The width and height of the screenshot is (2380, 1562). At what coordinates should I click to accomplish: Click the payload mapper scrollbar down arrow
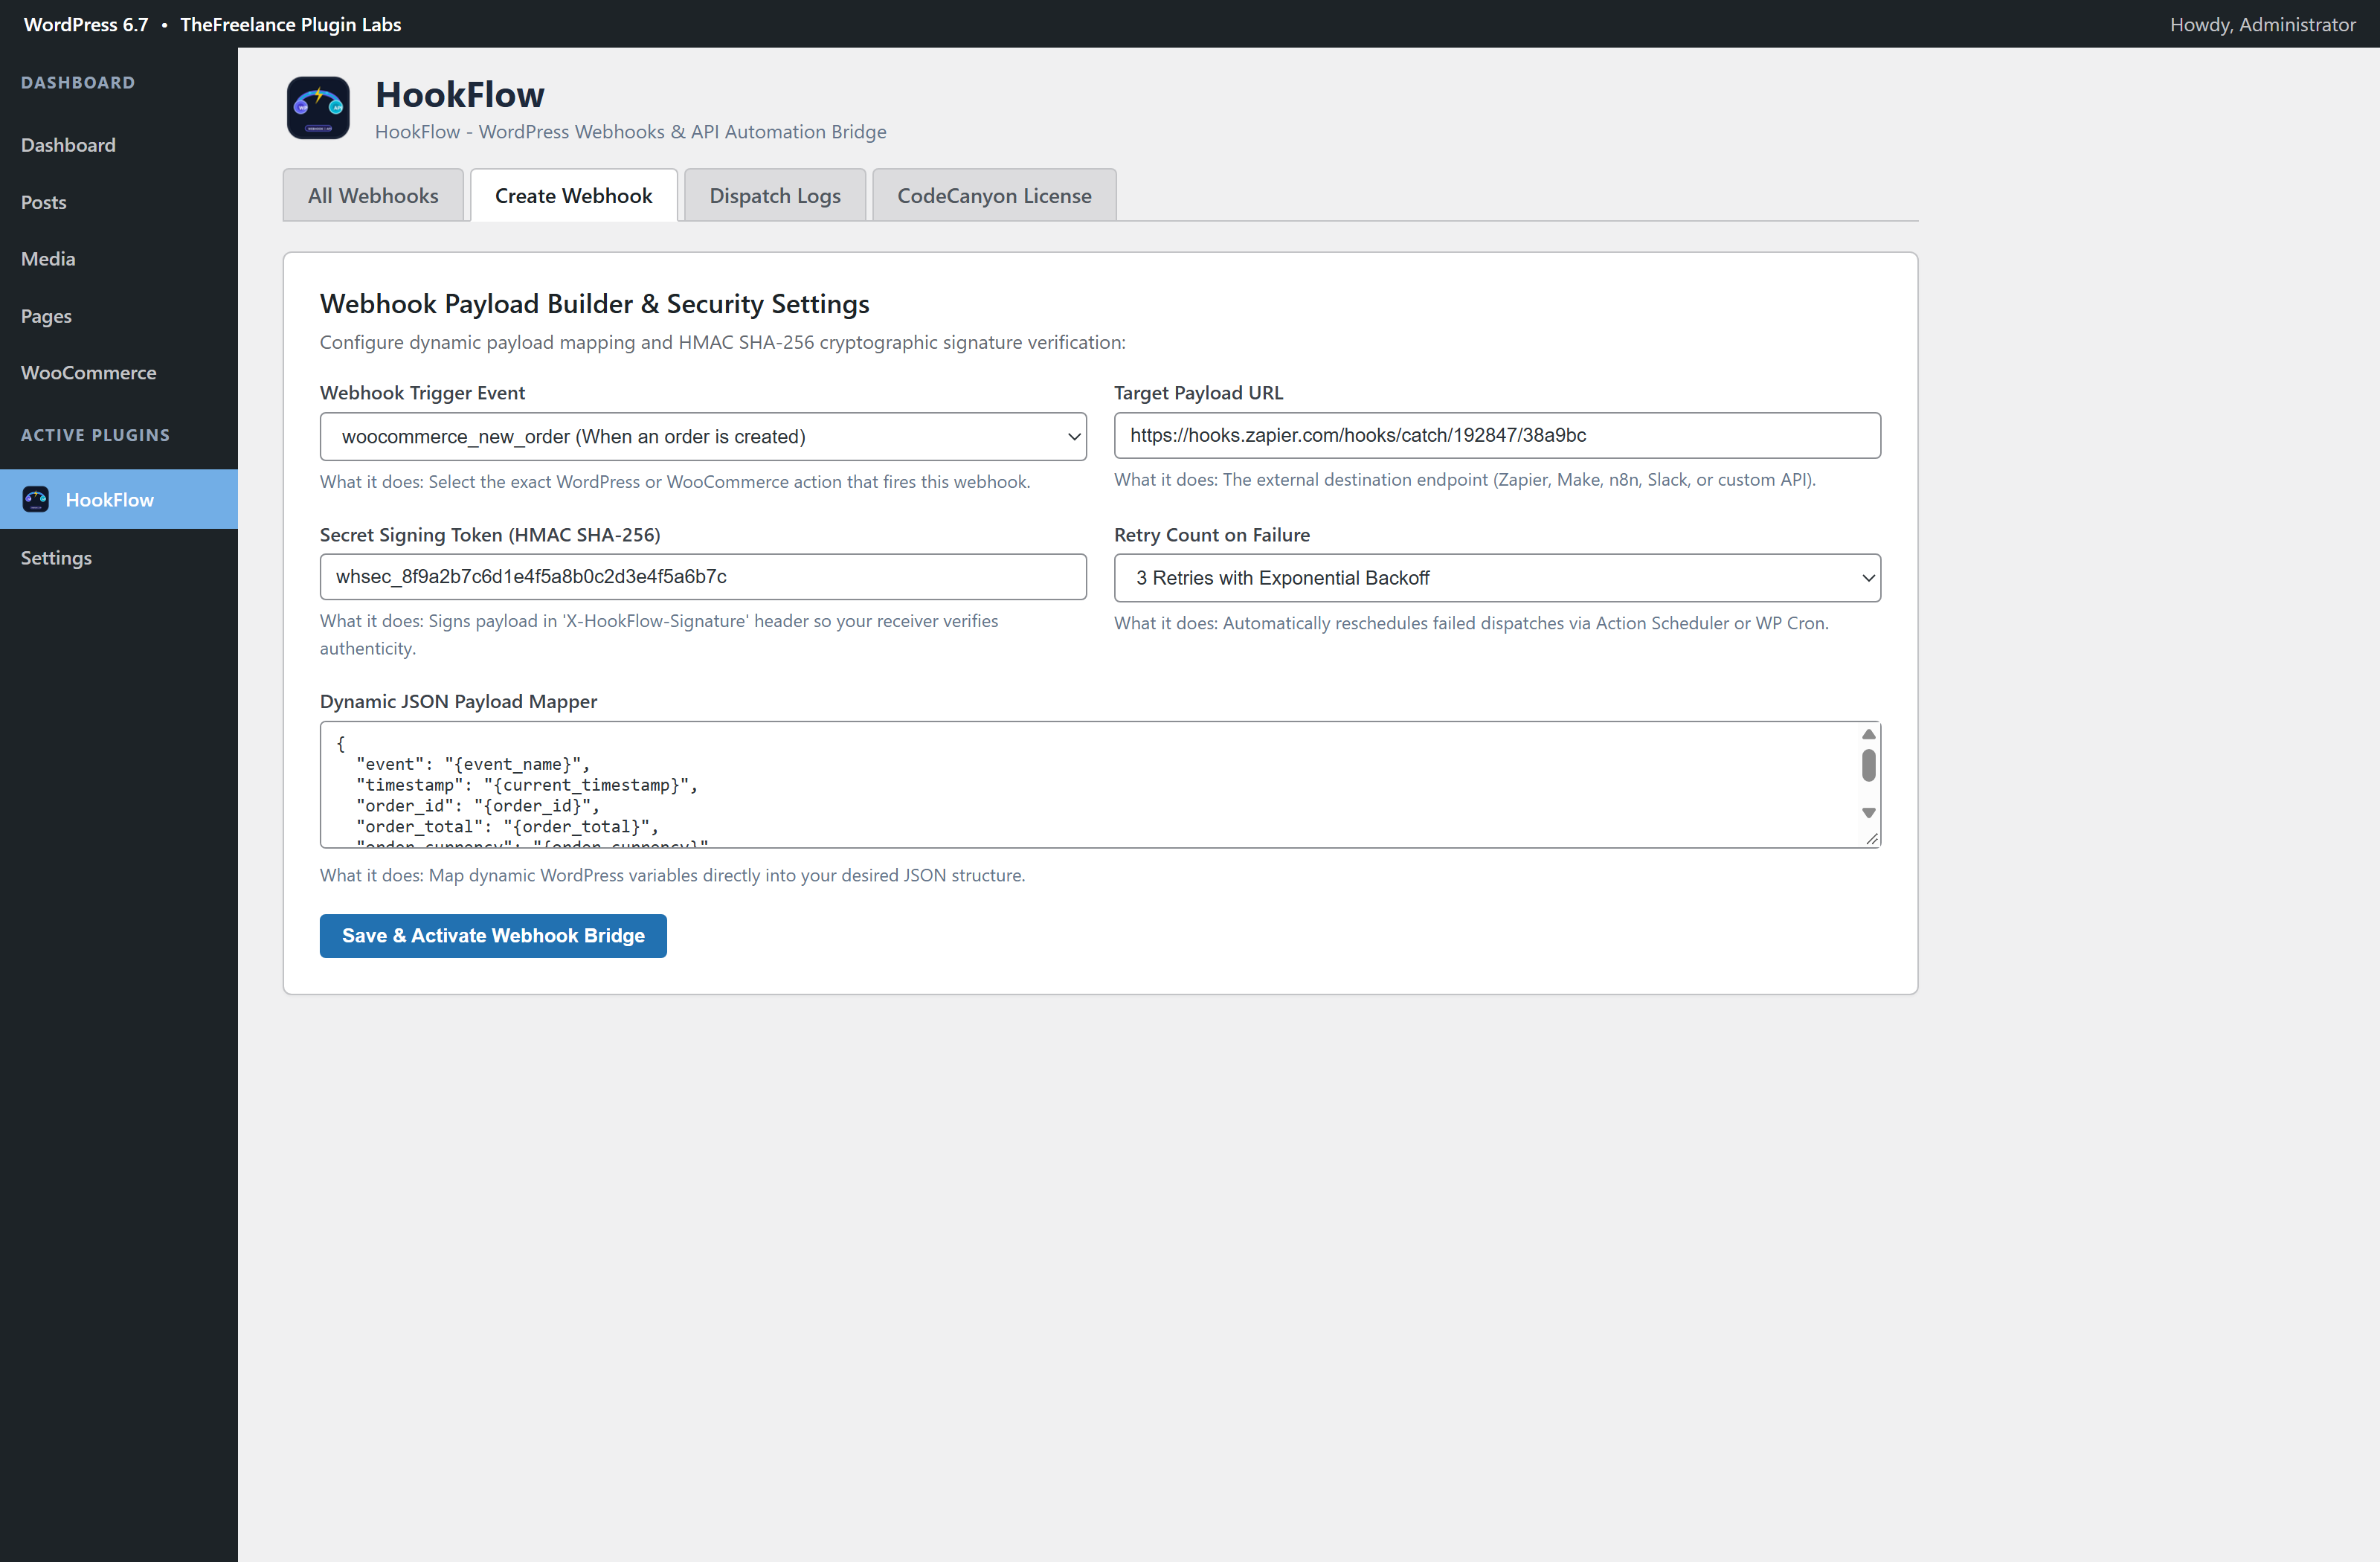(1868, 813)
